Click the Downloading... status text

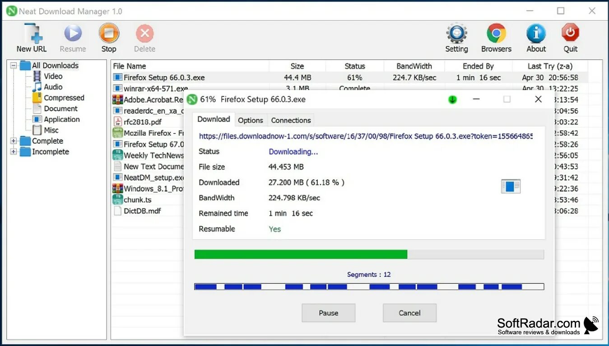(293, 152)
